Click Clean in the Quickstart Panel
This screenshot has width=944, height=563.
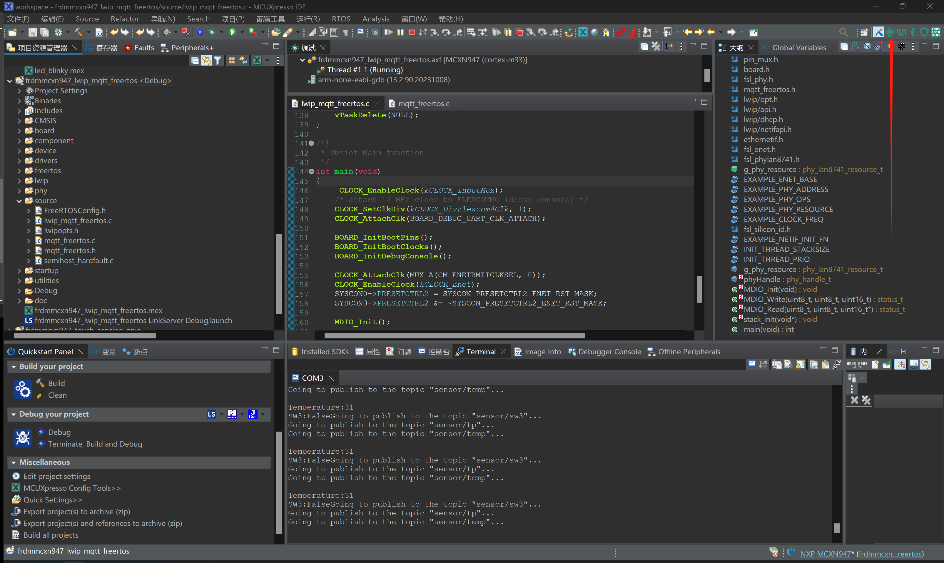[x=57, y=395]
